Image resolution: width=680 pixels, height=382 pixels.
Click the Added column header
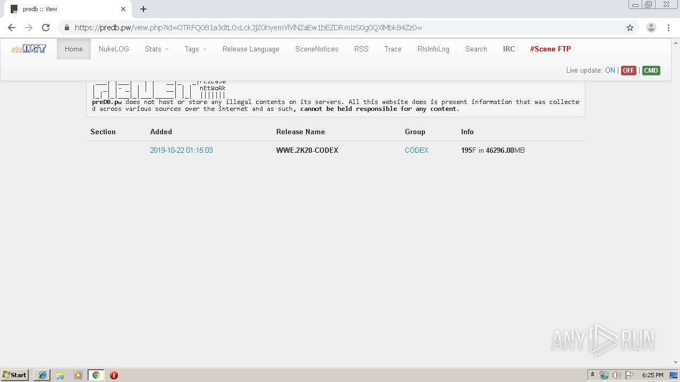coord(161,132)
